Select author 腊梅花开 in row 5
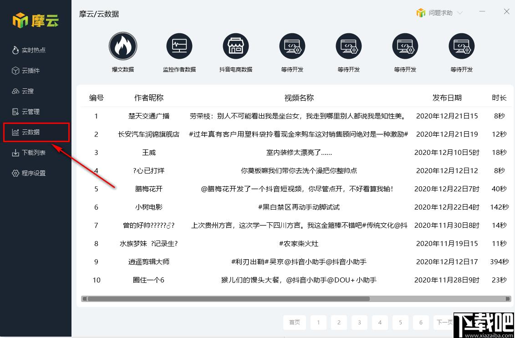 (x=149, y=189)
